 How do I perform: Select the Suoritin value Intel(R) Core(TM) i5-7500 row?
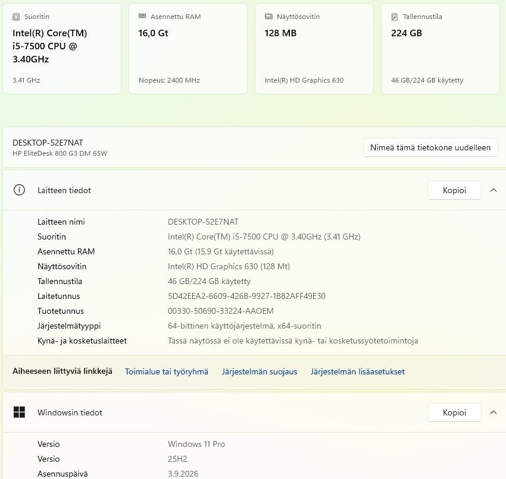(x=264, y=237)
